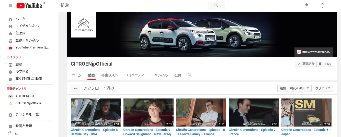Play the Episode 7 thumbnail, duration 2:33
This screenshot has width=341, height=137.
(254, 113)
